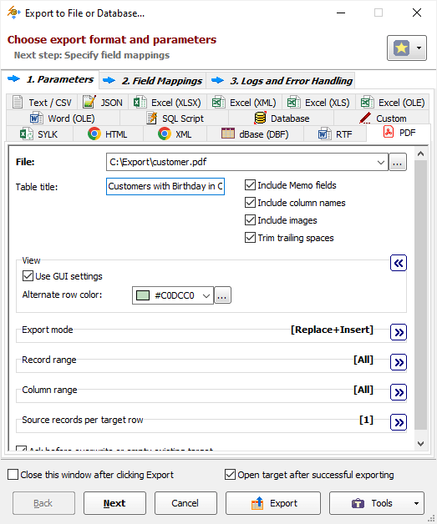Browse for file with ellipsis button
The image size is (437, 524).
398,162
